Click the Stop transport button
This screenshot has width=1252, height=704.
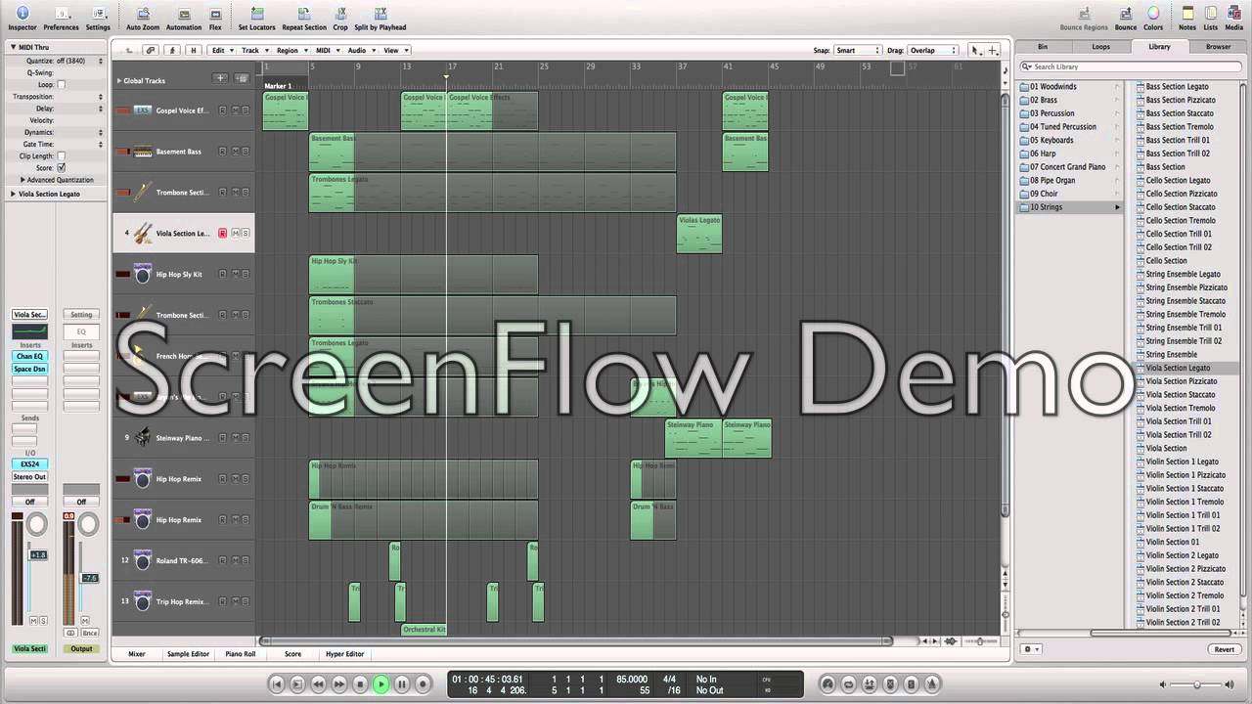[x=360, y=684]
